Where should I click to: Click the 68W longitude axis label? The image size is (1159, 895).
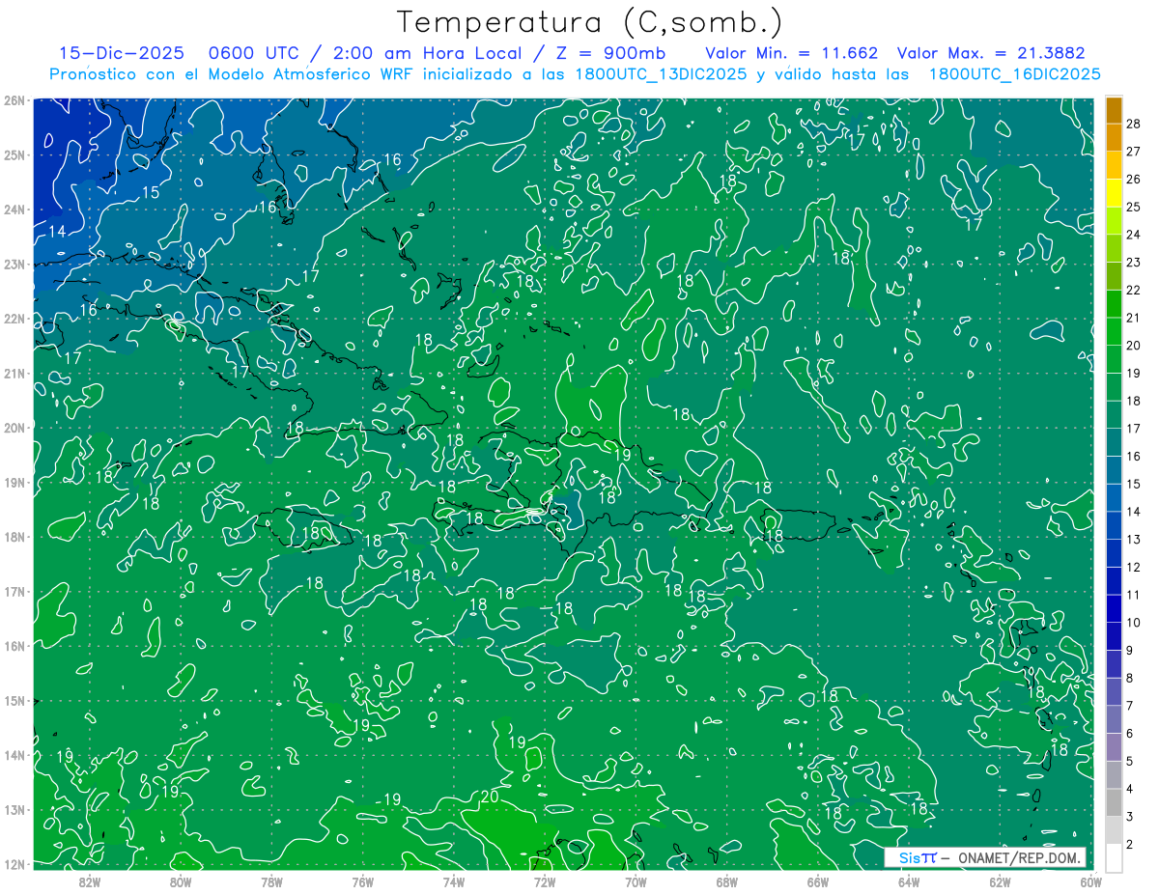[726, 881]
